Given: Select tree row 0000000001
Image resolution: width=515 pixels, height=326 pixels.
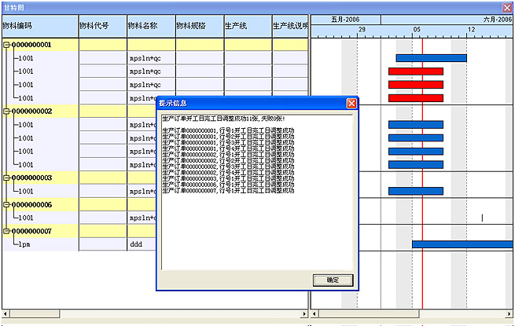Looking at the screenshot, I should coord(155,45).
